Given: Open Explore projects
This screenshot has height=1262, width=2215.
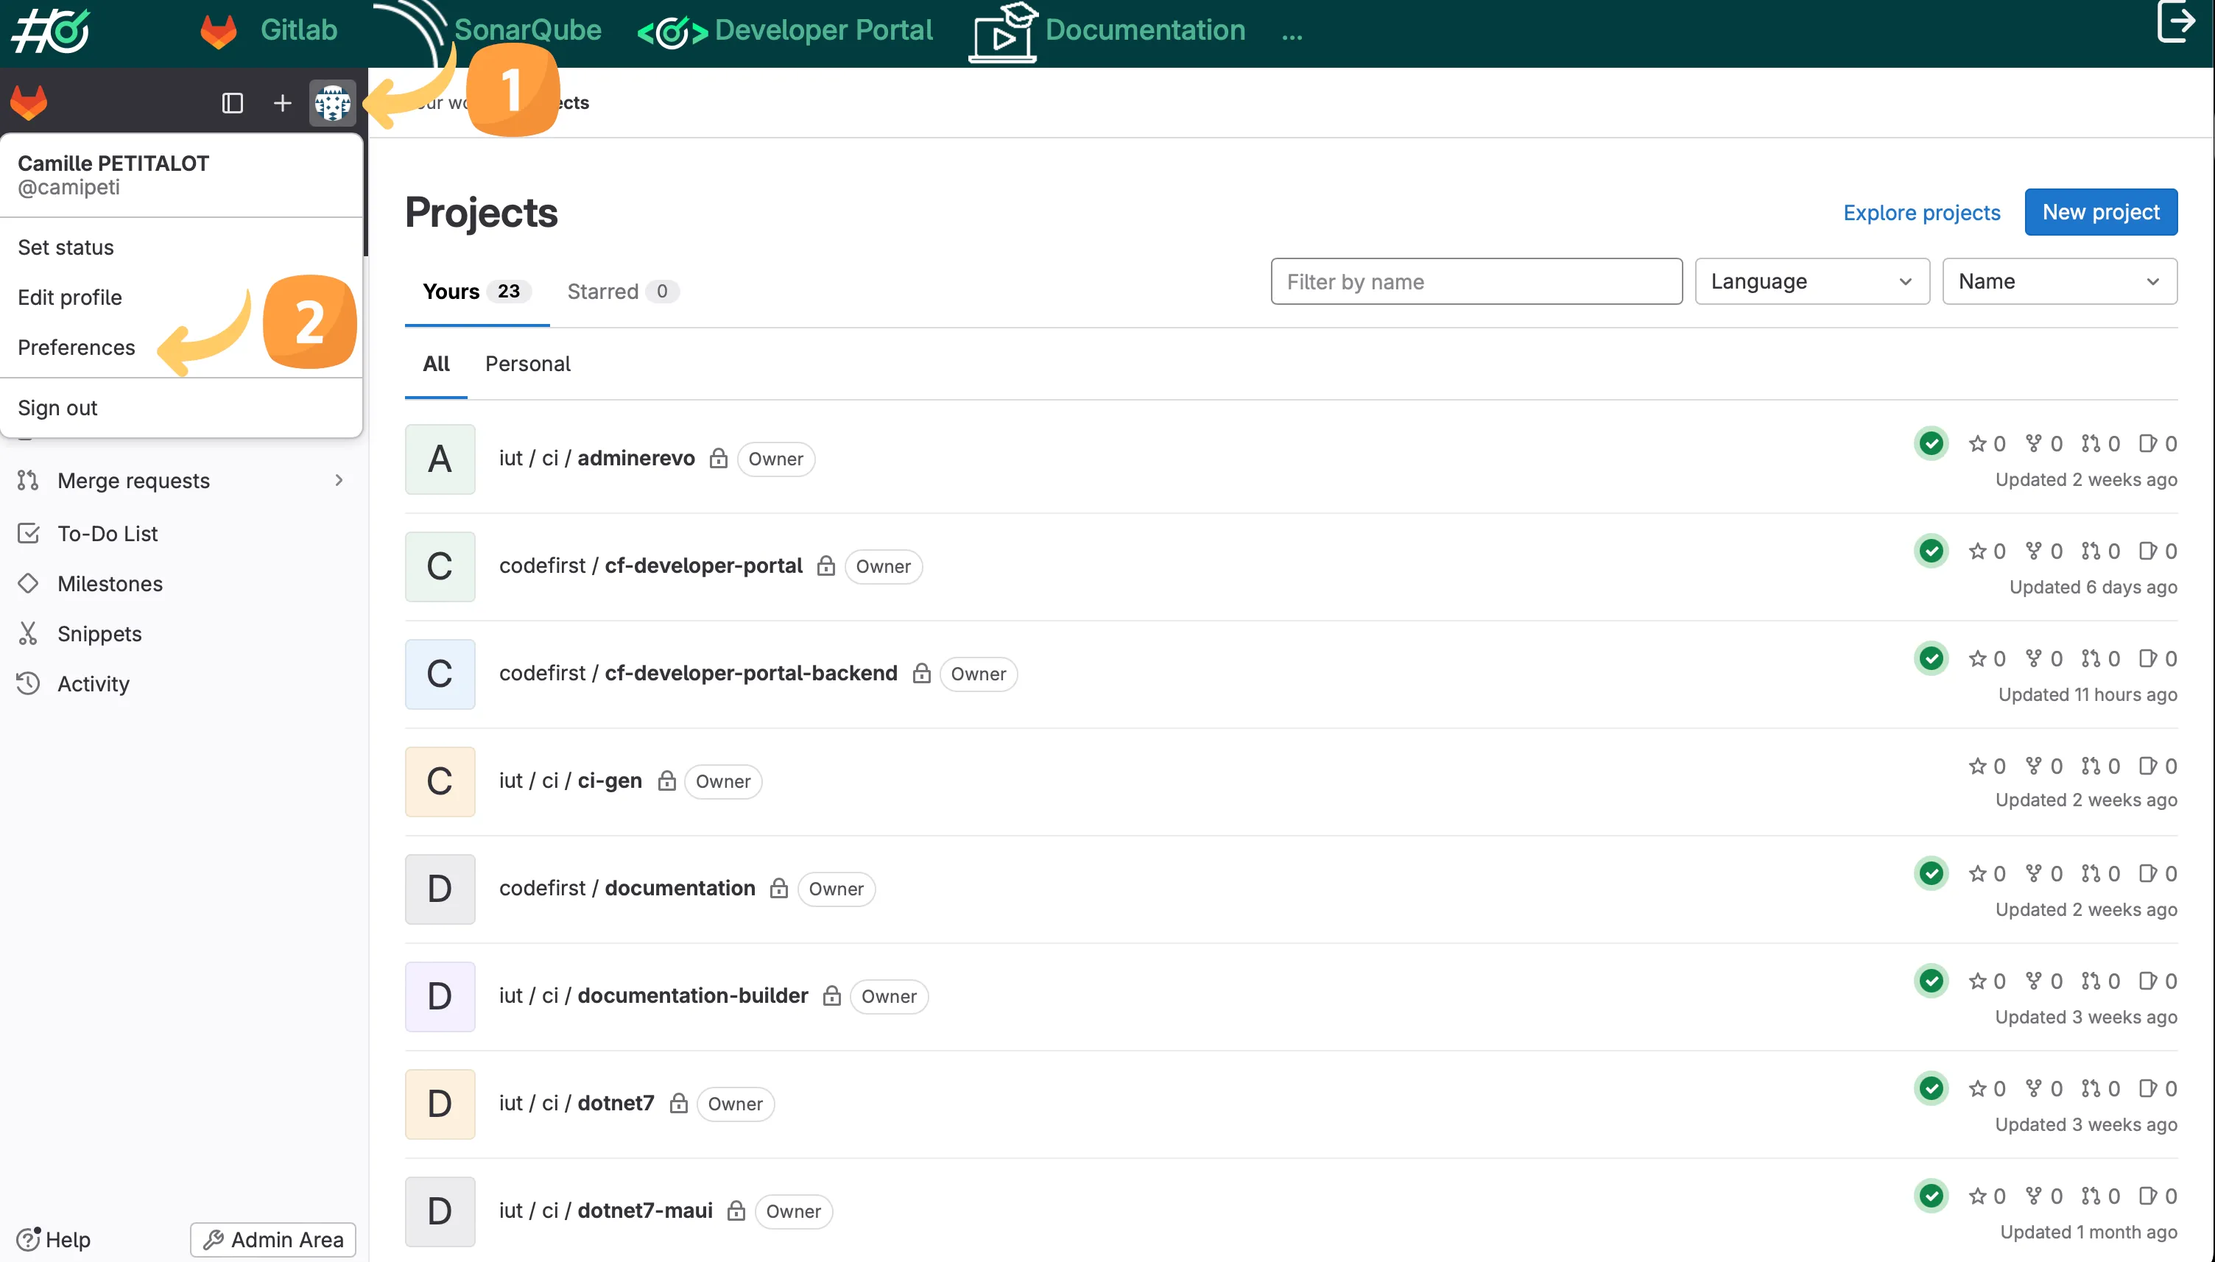Looking at the screenshot, I should [1921, 212].
